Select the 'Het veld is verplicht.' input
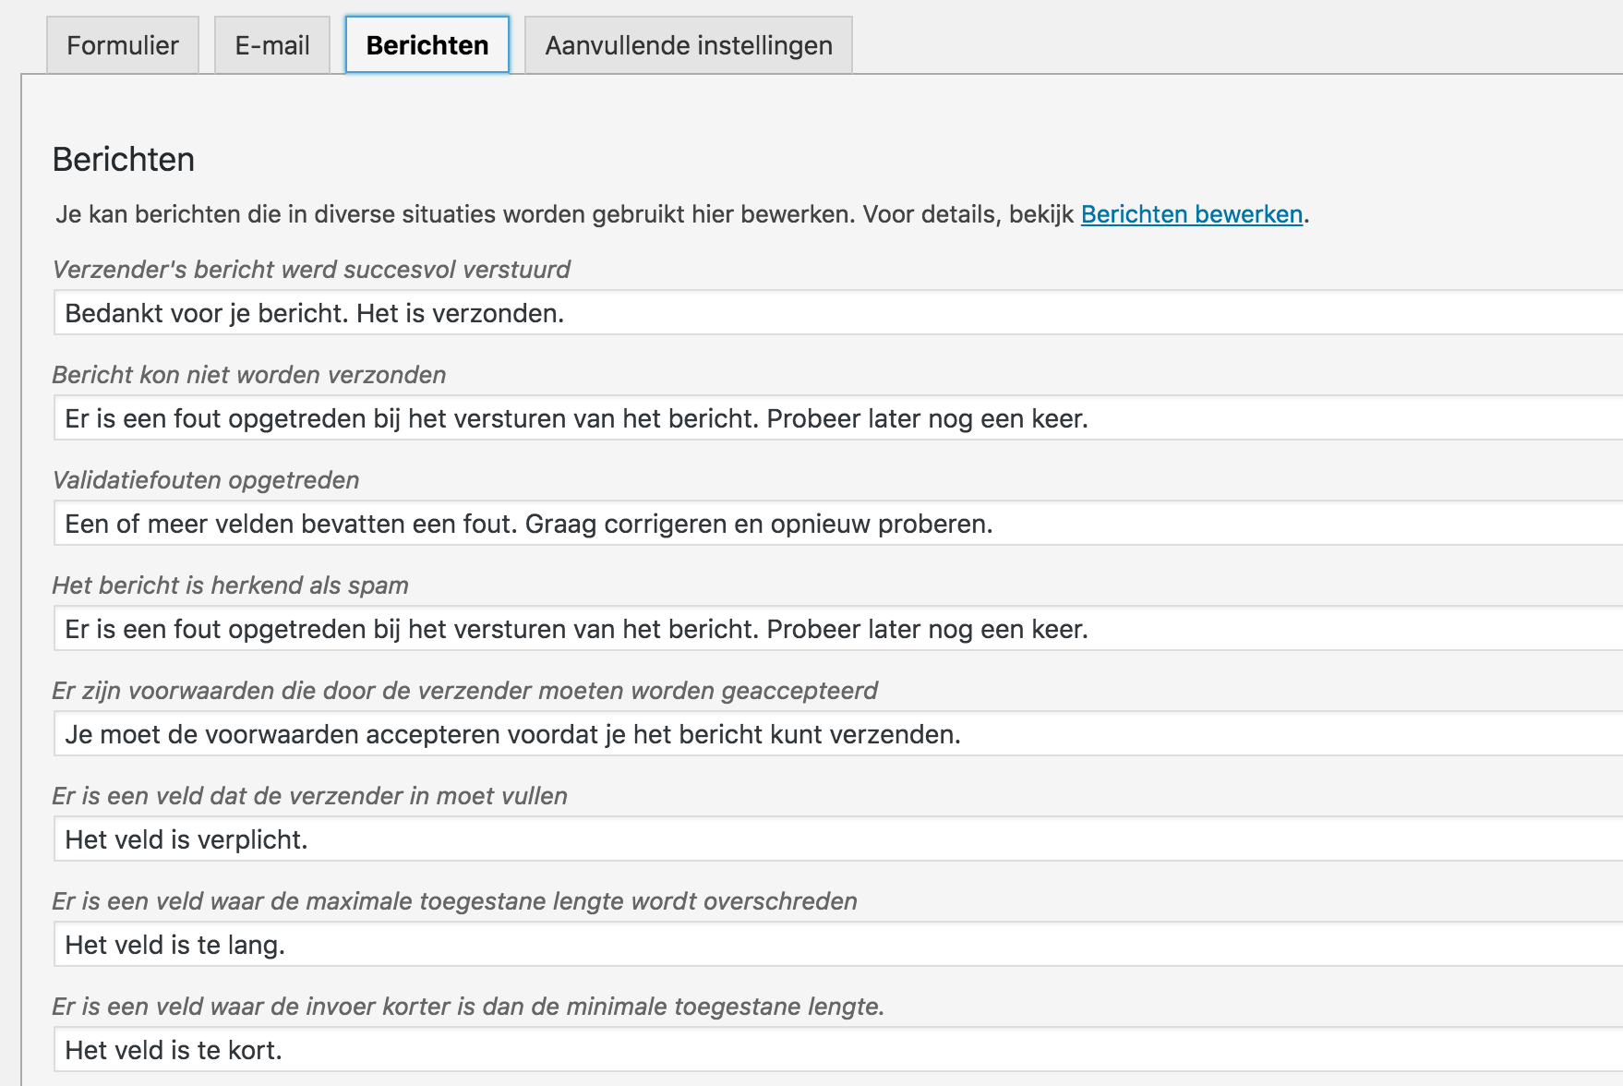 [831, 839]
